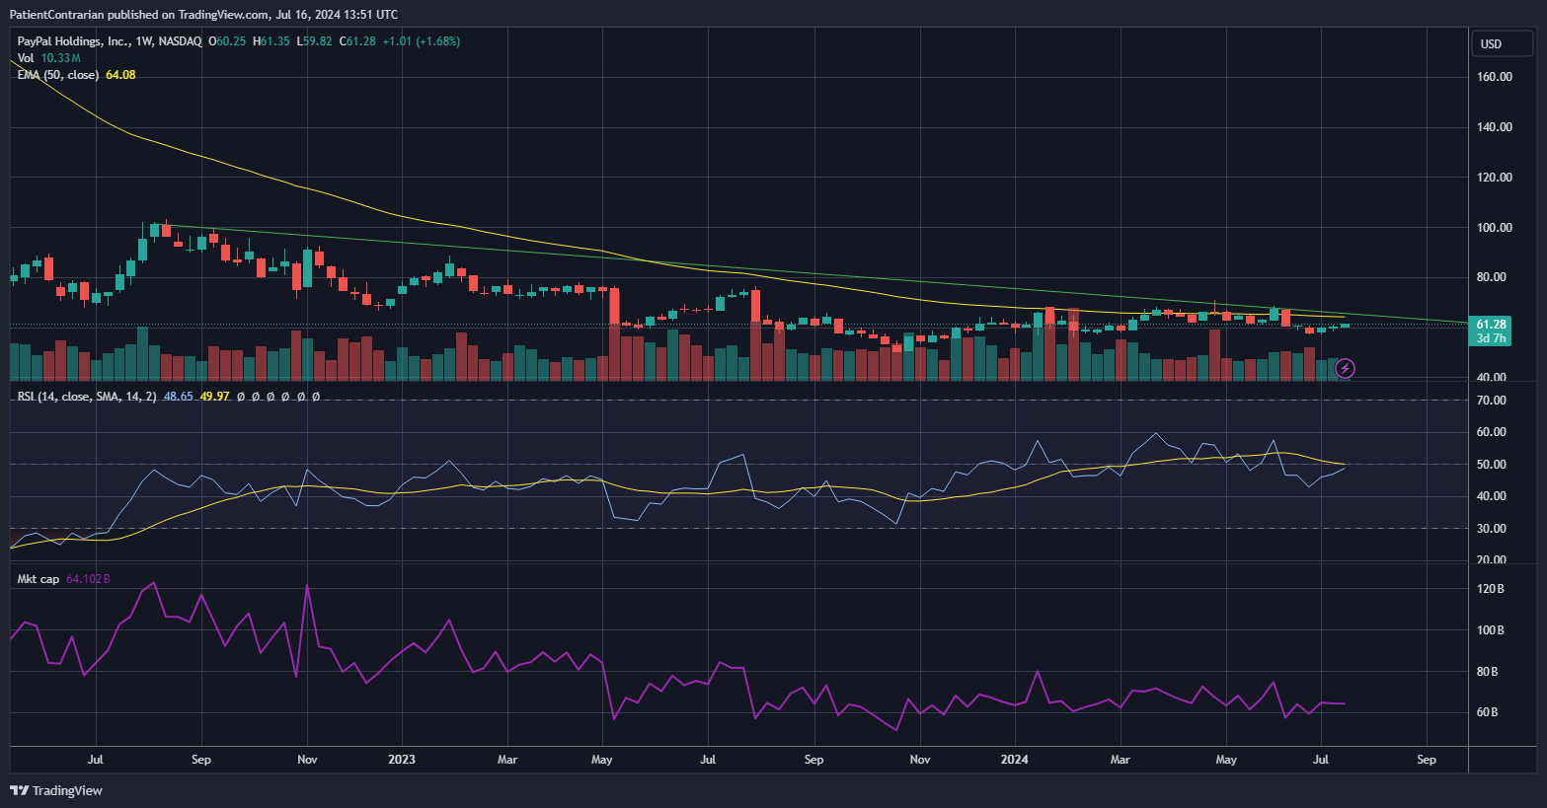Click the 20.00 RSI scale label

[1492, 559]
